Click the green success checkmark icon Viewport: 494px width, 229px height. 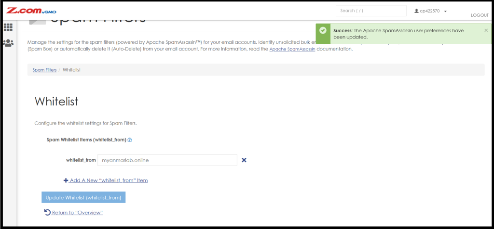[x=323, y=30]
